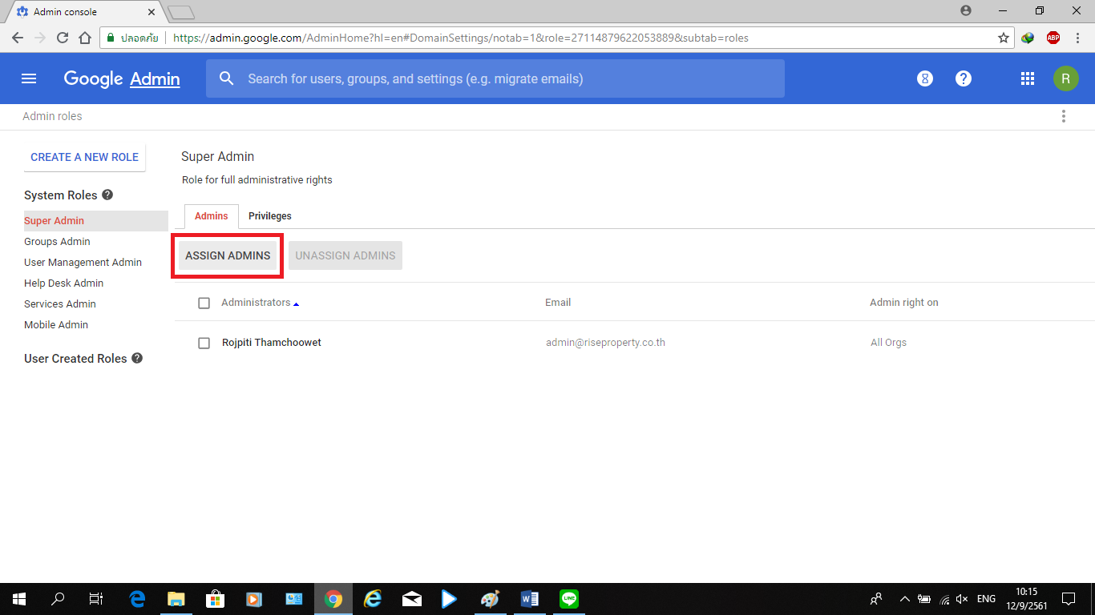Click the Help question mark icon

click(964, 78)
